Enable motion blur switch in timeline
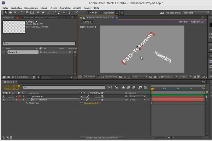The height and width of the screenshot is (141, 212). tap(134, 87)
